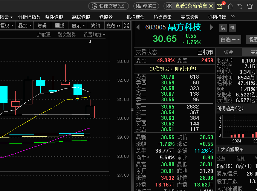Viewport: 257px width, 191px height.
Task: Click the 涨停 price 34.32
Action: [167, 178]
